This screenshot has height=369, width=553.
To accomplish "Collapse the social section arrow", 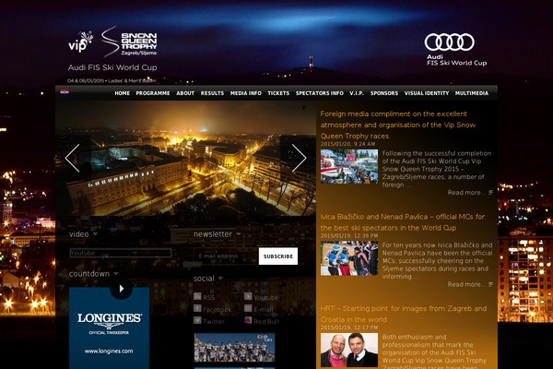I will tap(220, 279).
